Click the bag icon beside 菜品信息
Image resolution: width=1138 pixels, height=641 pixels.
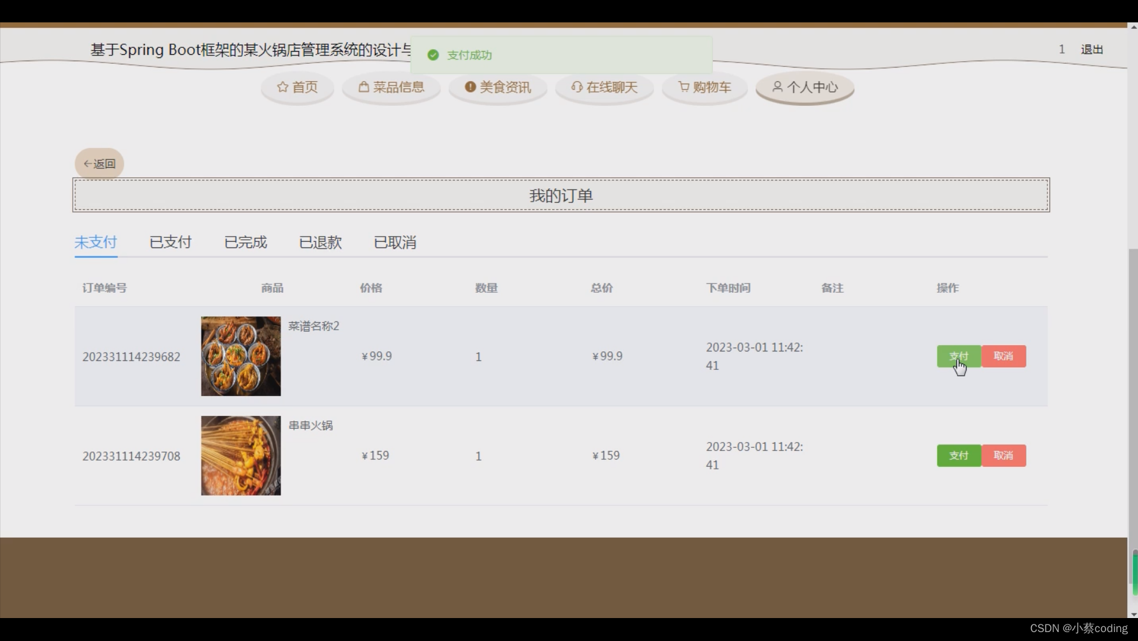(363, 87)
